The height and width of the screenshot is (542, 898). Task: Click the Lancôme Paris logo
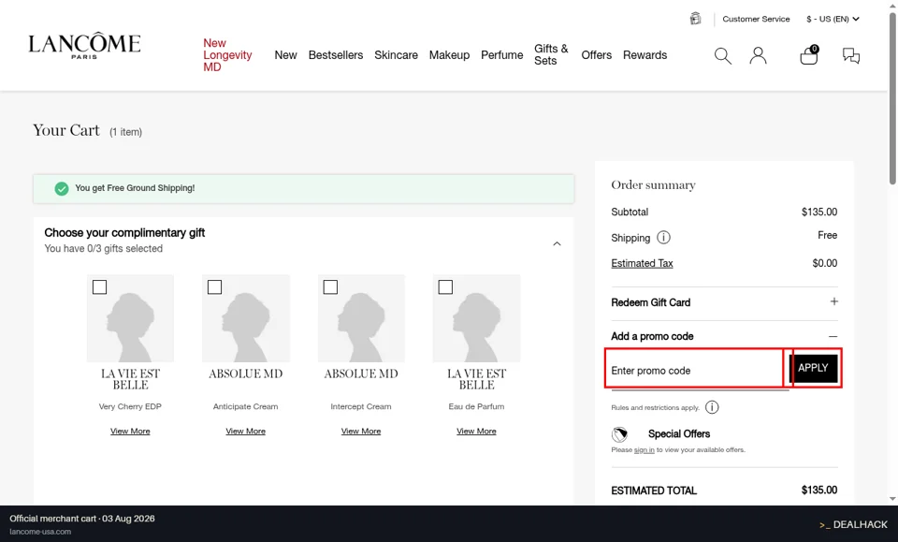click(x=84, y=45)
